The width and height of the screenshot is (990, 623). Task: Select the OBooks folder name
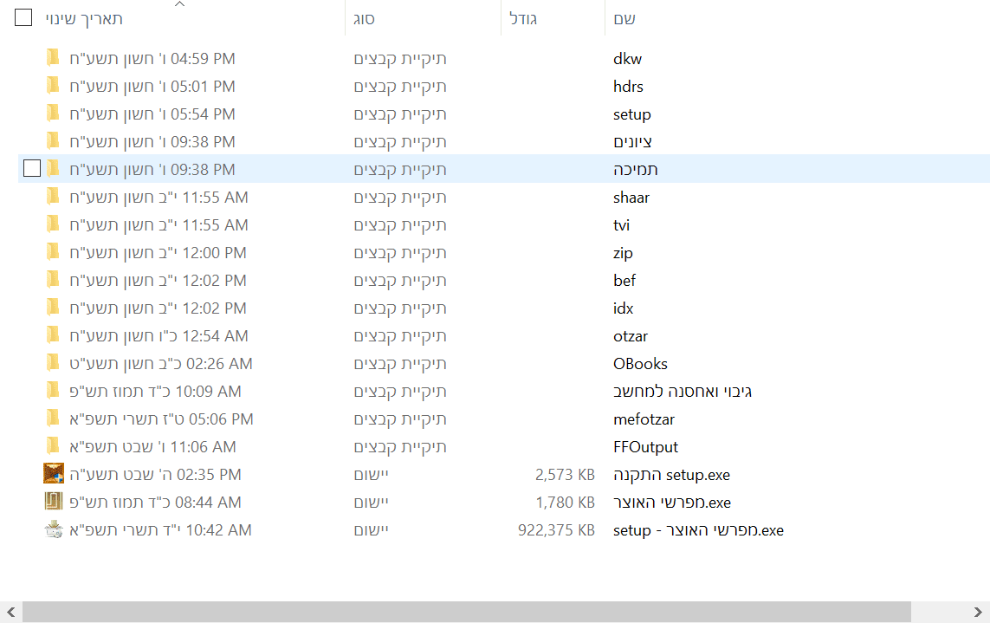pyautogui.click(x=640, y=364)
